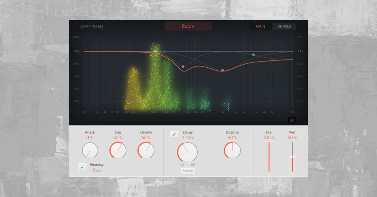Click the 100 label under Decay knob

193,165
